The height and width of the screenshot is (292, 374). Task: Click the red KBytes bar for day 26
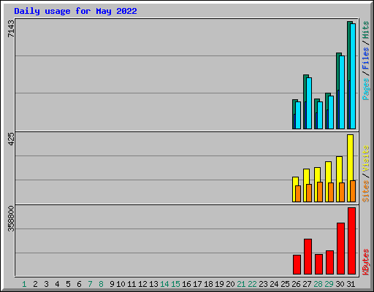click(x=297, y=264)
